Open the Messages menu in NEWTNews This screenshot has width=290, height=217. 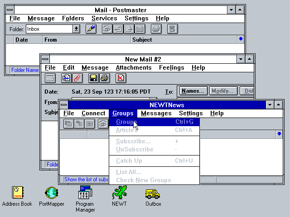[x=156, y=113]
